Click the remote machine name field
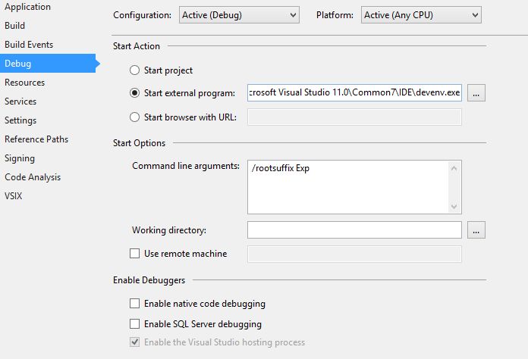The width and height of the screenshot is (528, 359). point(354,254)
